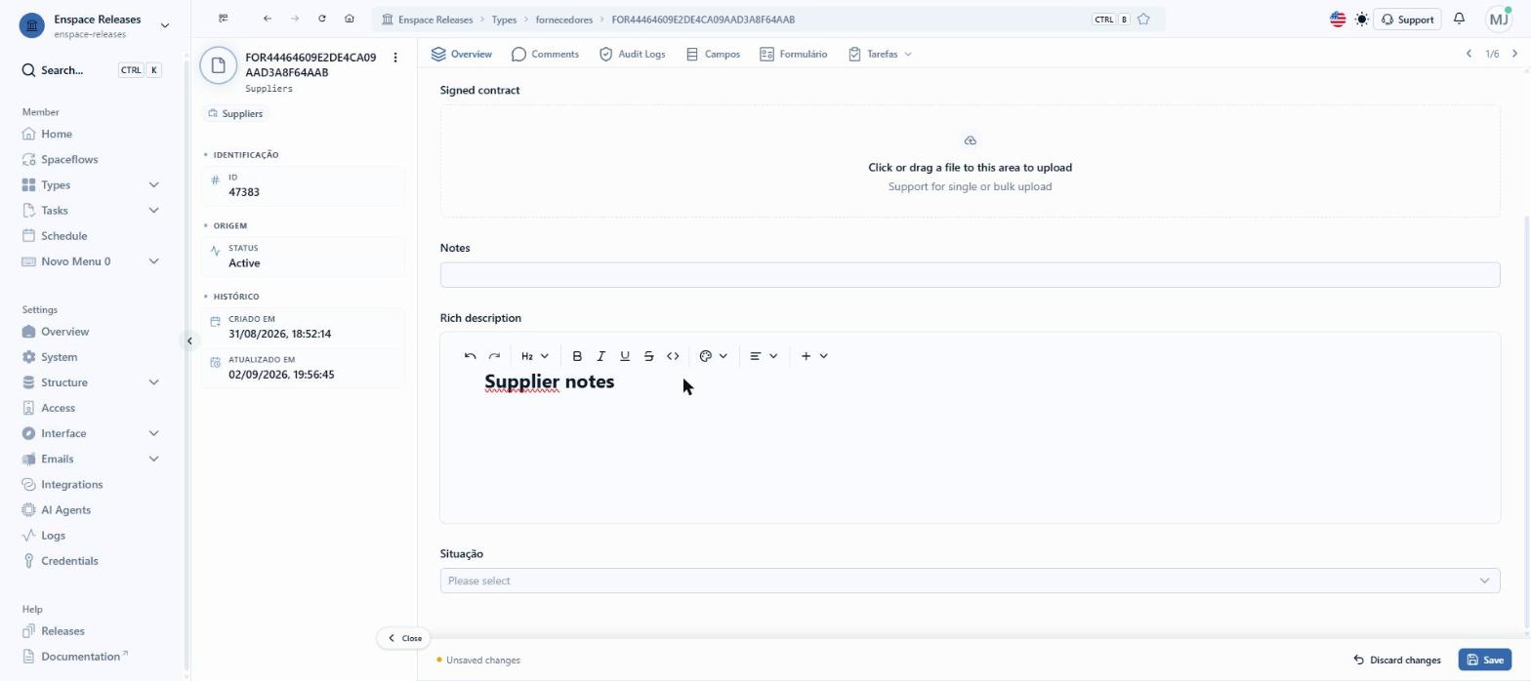Expand the Tasks sidebar section
The height and width of the screenshot is (681, 1531).
coord(91,210)
